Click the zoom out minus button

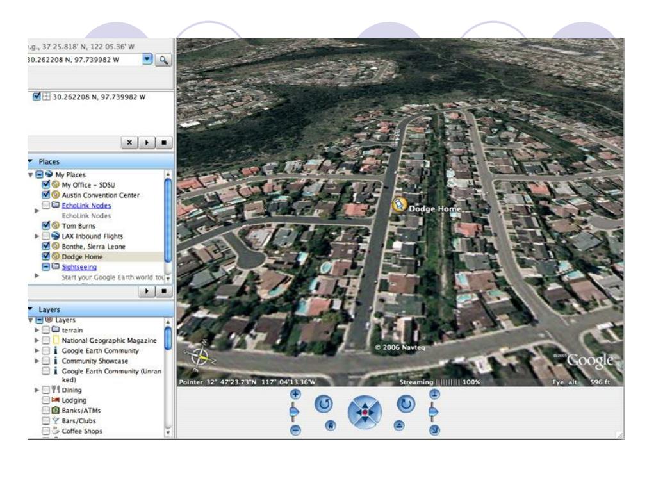coord(295,430)
